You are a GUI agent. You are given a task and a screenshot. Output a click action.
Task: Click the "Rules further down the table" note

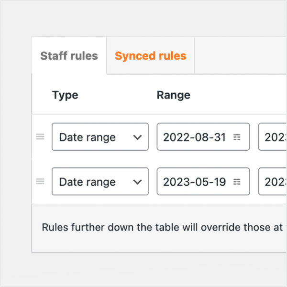tap(163, 227)
